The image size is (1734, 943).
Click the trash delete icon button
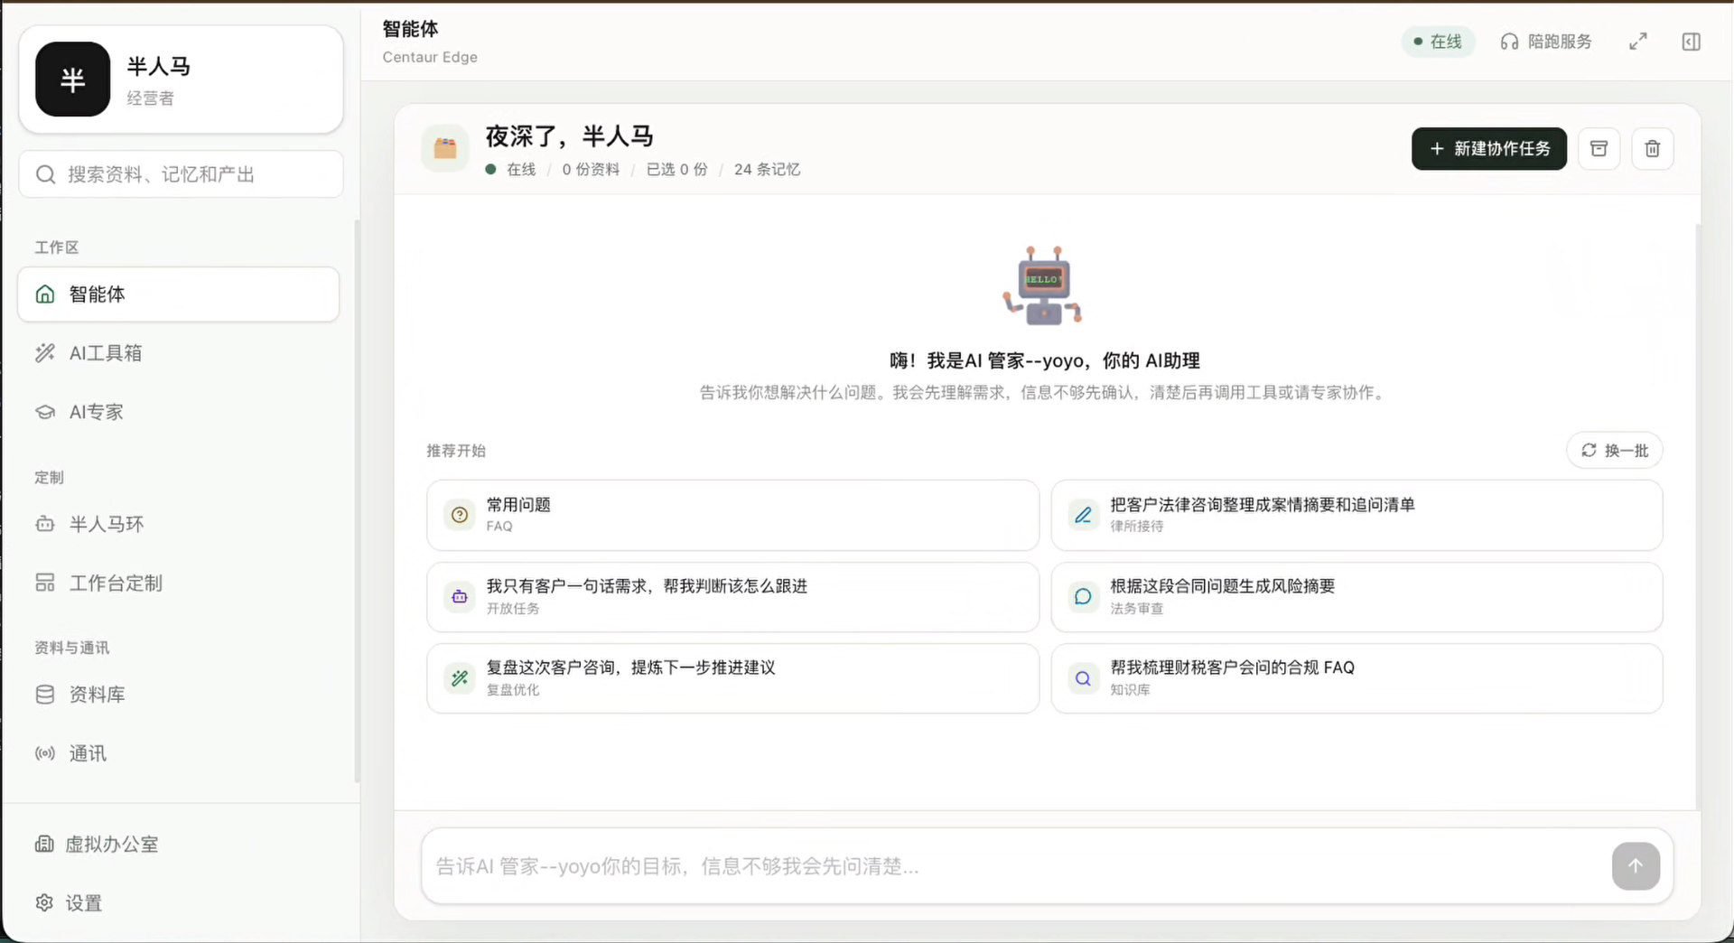point(1653,148)
